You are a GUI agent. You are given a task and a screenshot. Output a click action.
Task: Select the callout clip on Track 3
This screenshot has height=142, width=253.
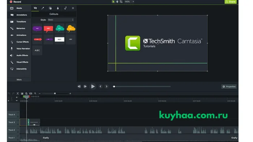pyautogui.click(x=34, y=123)
